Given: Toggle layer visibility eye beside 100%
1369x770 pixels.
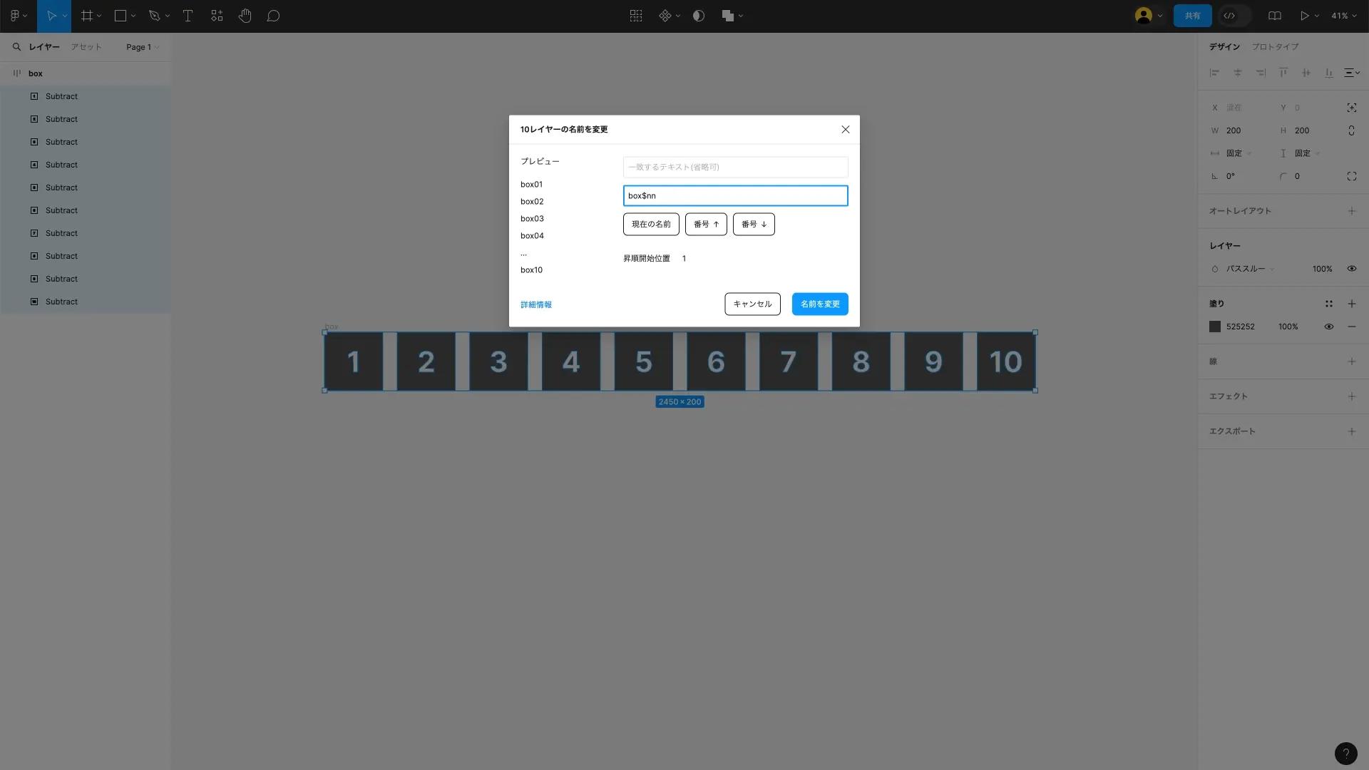Looking at the screenshot, I should [1351, 269].
